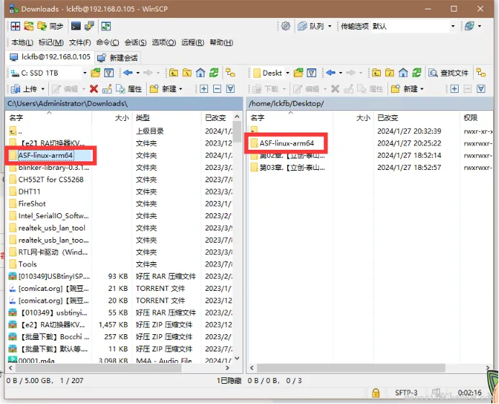The height and width of the screenshot is (404, 499).
Task: Open the Queue (队列) dropdown
Action: pyautogui.click(x=315, y=26)
